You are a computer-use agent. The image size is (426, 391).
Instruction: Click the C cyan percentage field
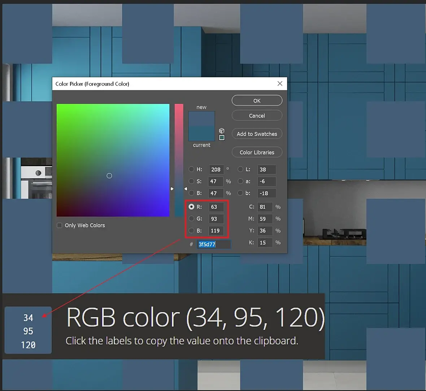point(265,207)
